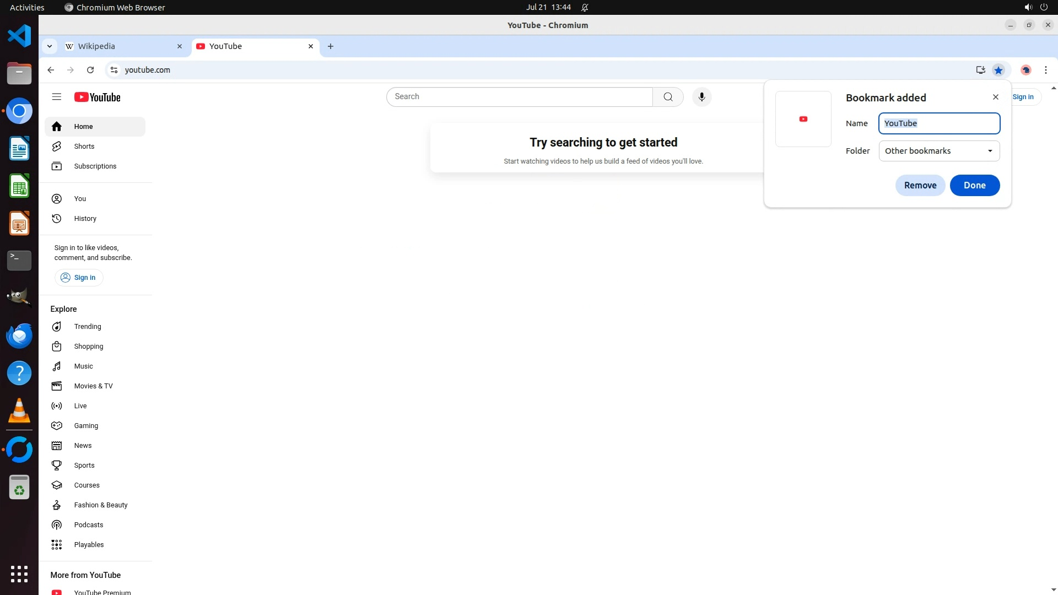The width and height of the screenshot is (1058, 595).
Task: Click the search magnifier button
Action: 668,97
